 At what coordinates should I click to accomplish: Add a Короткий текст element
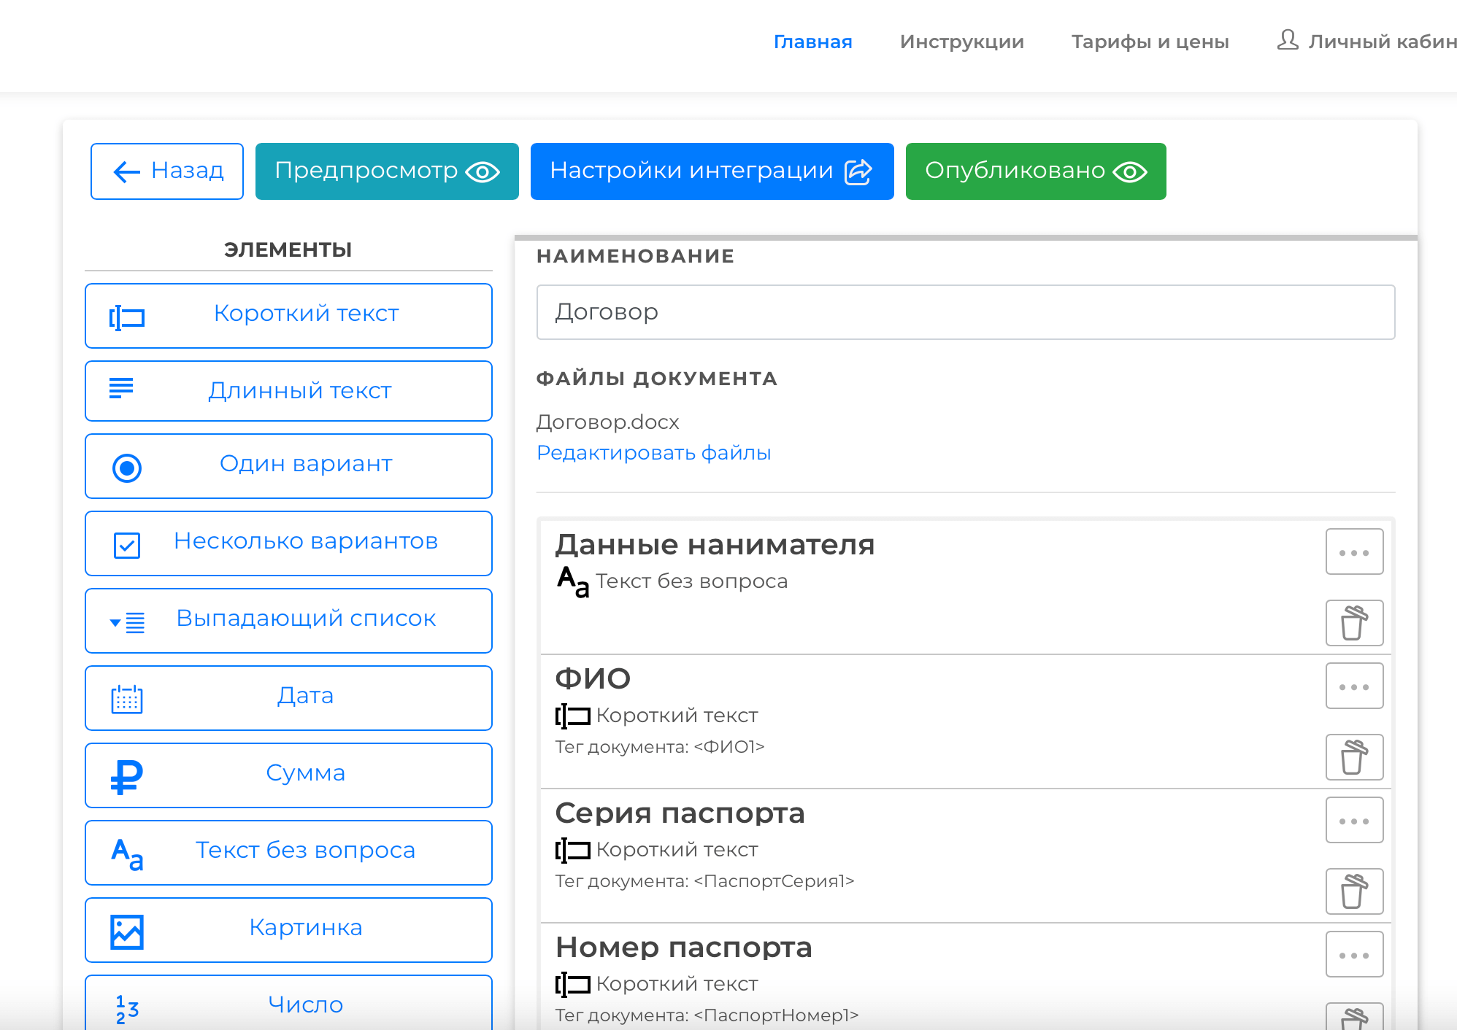[x=288, y=316]
